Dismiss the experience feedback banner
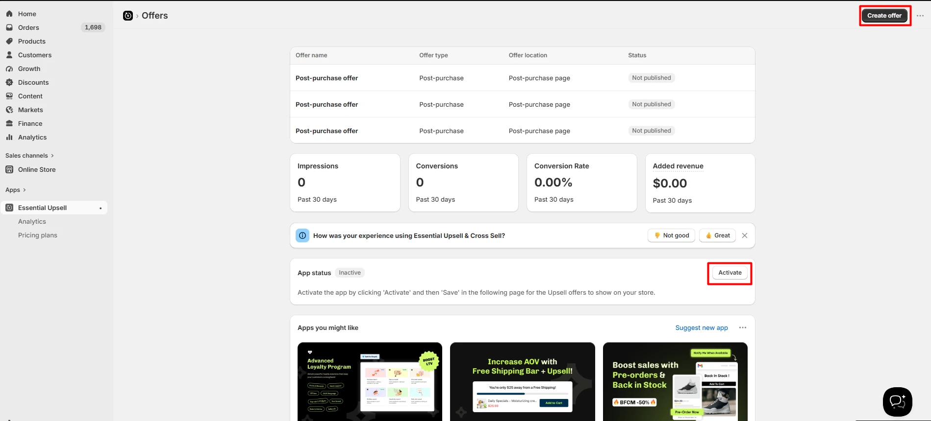This screenshot has height=421, width=931. tap(745, 235)
